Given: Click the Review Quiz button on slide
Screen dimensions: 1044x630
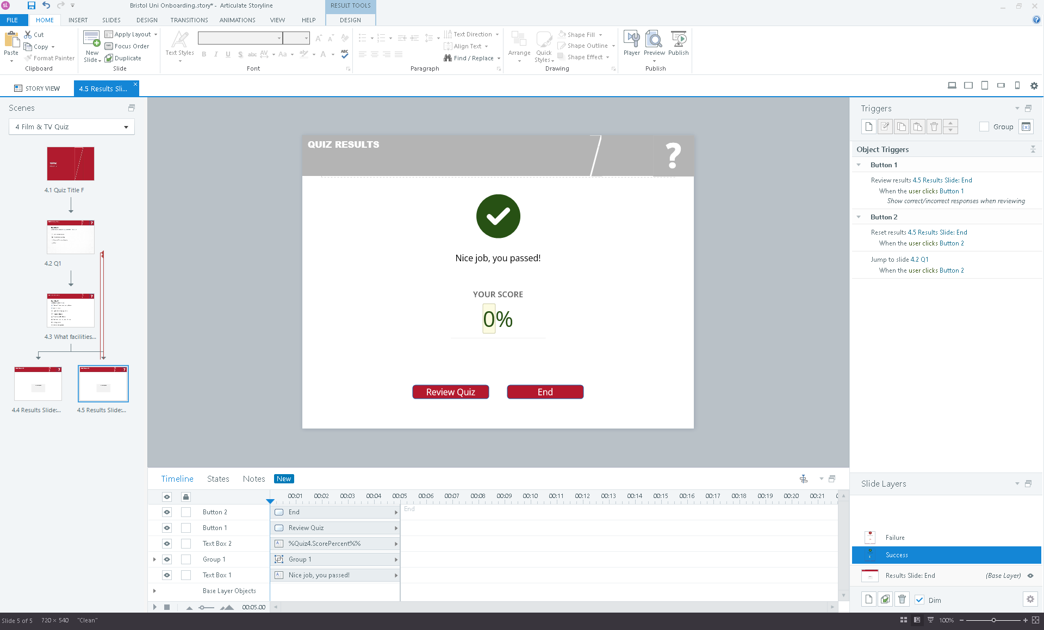Looking at the screenshot, I should tap(450, 392).
